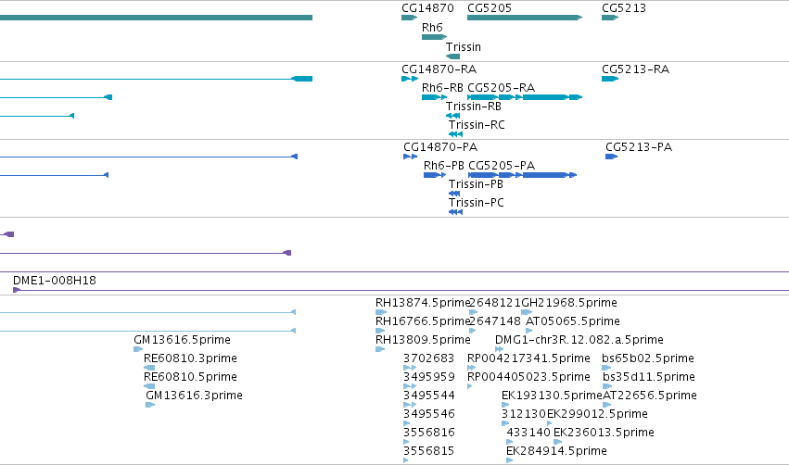Open the GM13616.5prime EST

click(138, 349)
